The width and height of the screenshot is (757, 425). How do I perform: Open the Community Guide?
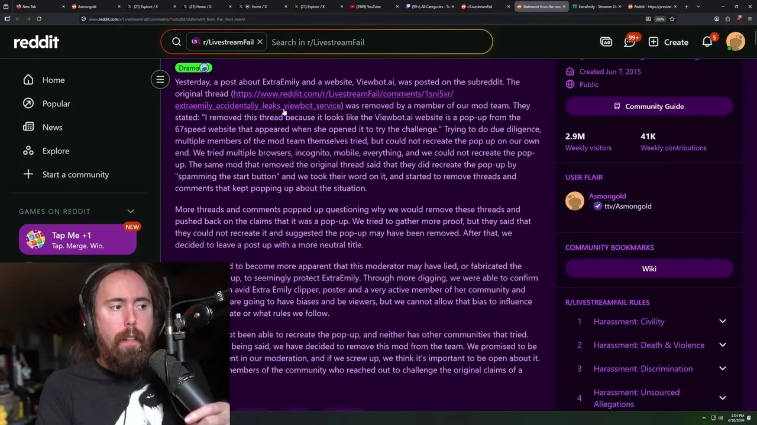tap(649, 106)
